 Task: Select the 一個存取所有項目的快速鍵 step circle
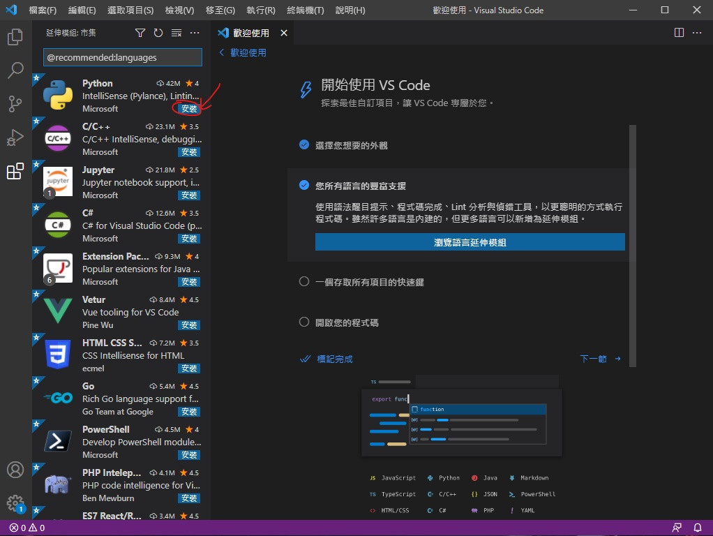304,282
